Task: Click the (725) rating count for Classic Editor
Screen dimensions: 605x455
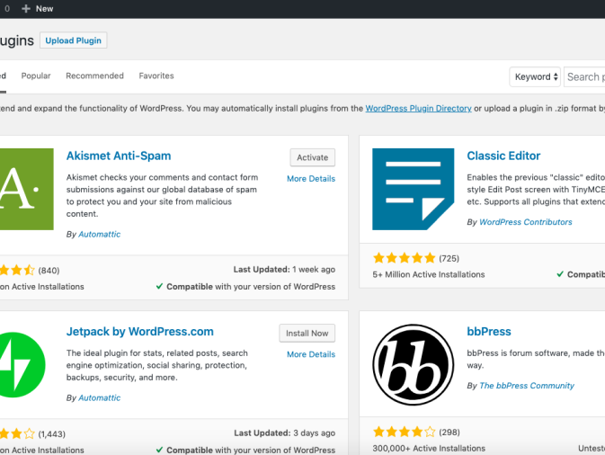Action: pyautogui.click(x=449, y=258)
